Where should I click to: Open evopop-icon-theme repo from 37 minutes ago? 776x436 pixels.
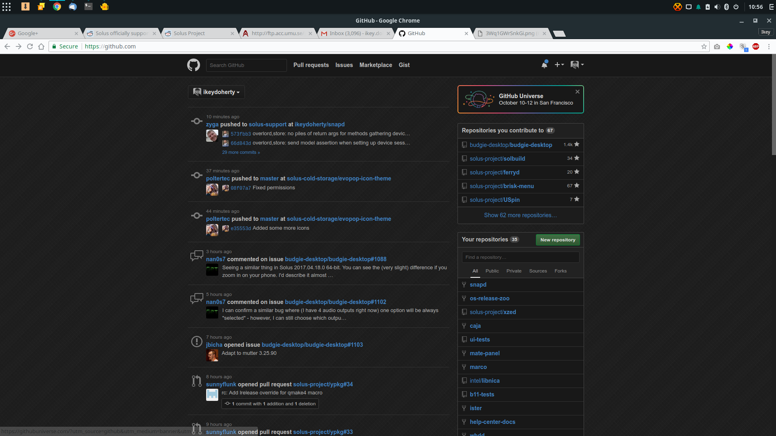[339, 178]
